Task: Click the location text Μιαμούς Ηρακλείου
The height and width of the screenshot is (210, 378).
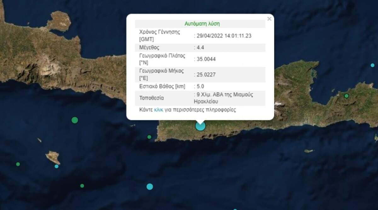Action: coord(224,98)
